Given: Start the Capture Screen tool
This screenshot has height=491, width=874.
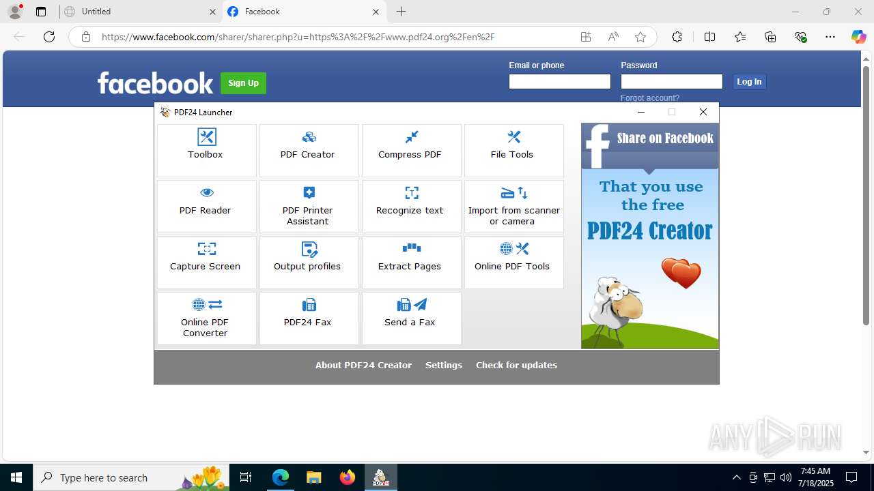Looking at the screenshot, I should [x=206, y=263].
